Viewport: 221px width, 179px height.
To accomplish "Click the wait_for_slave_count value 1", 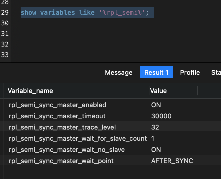I will pyautogui.click(x=153, y=138).
